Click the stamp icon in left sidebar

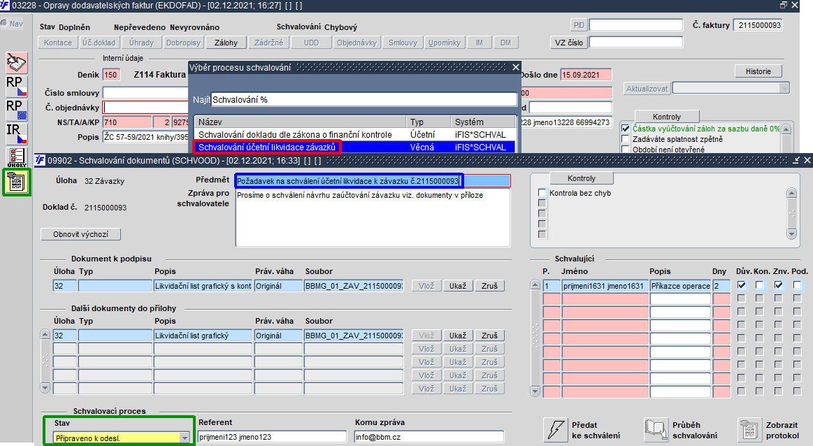coord(17,63)
